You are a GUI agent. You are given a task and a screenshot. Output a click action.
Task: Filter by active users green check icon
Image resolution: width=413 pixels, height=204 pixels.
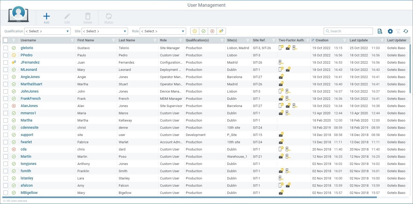tap(204, 31)
